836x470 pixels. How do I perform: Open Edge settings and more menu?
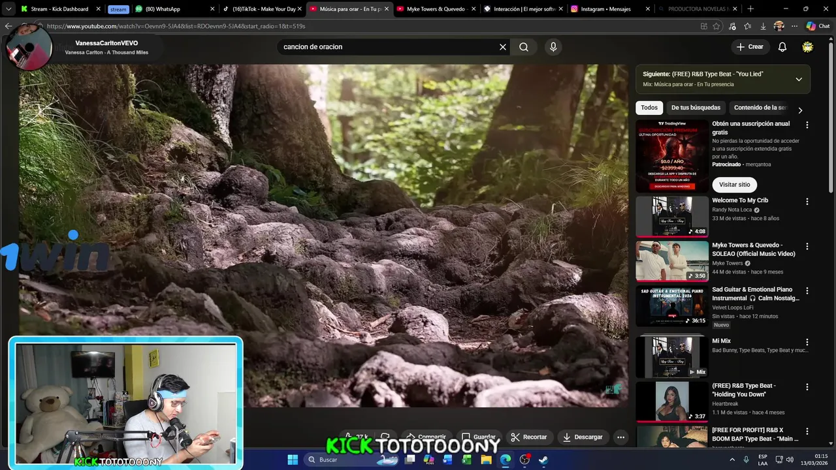click(794, 26)
